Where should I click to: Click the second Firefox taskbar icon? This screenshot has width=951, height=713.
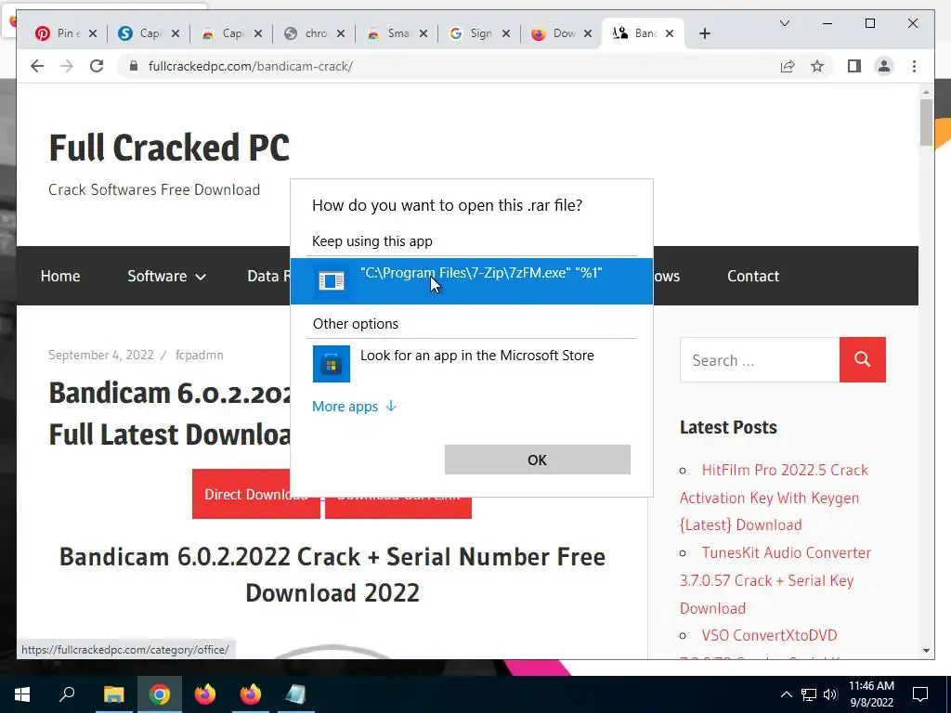(251, 694)
